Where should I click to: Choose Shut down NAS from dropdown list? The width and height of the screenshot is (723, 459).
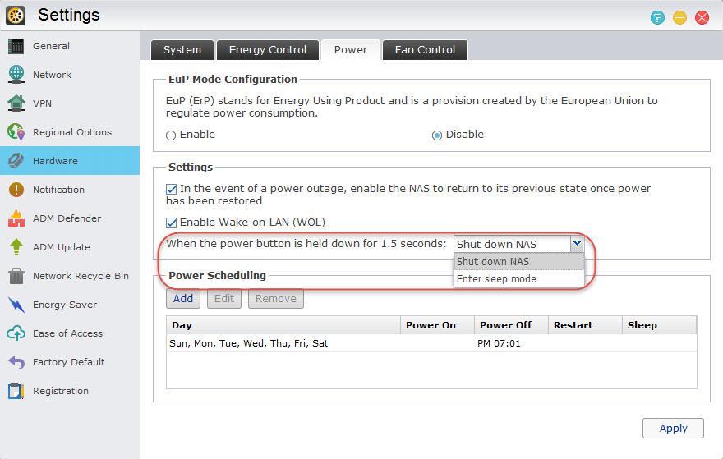(518, 261)
